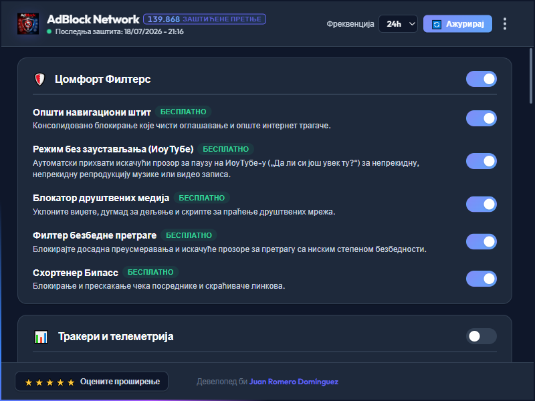
Task: Click the Девелопед би text
Action: [x=222, y=382]
